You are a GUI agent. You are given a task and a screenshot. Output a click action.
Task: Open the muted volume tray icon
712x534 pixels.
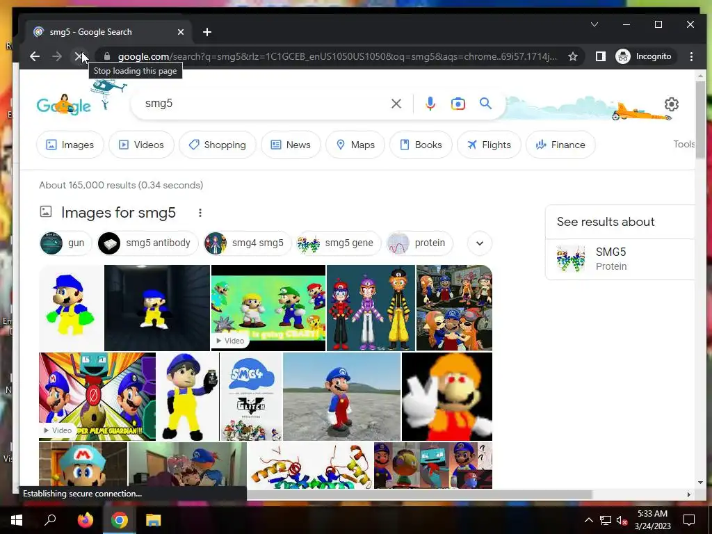click(622, 520)
